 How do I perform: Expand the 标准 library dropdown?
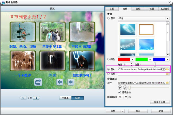pos(168,18)
